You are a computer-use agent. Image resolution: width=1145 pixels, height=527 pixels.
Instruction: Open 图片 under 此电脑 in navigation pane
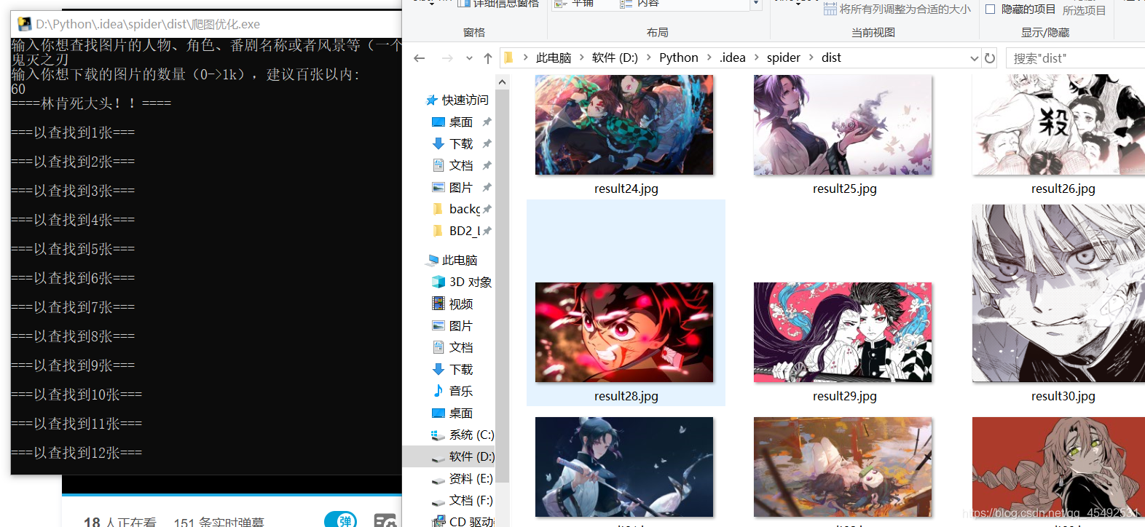pos(452,325)
